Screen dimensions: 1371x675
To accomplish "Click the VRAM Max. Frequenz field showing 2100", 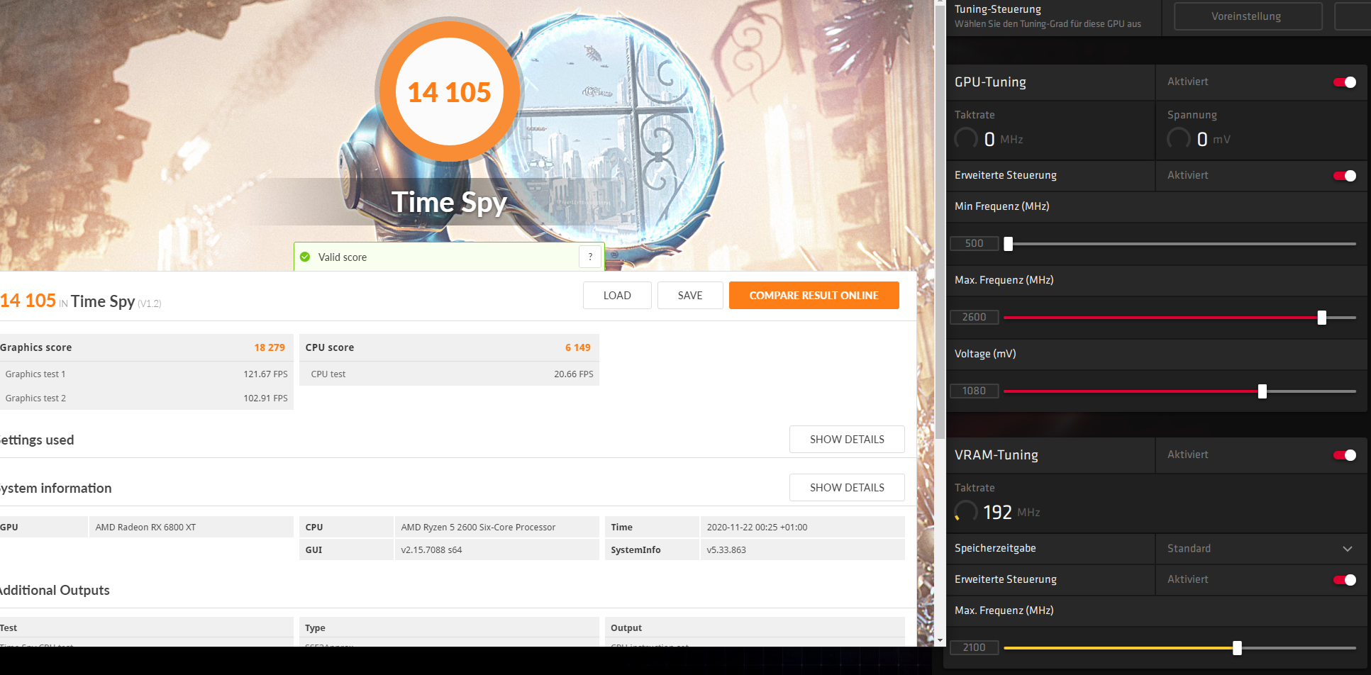I will [x=975, y=648].
